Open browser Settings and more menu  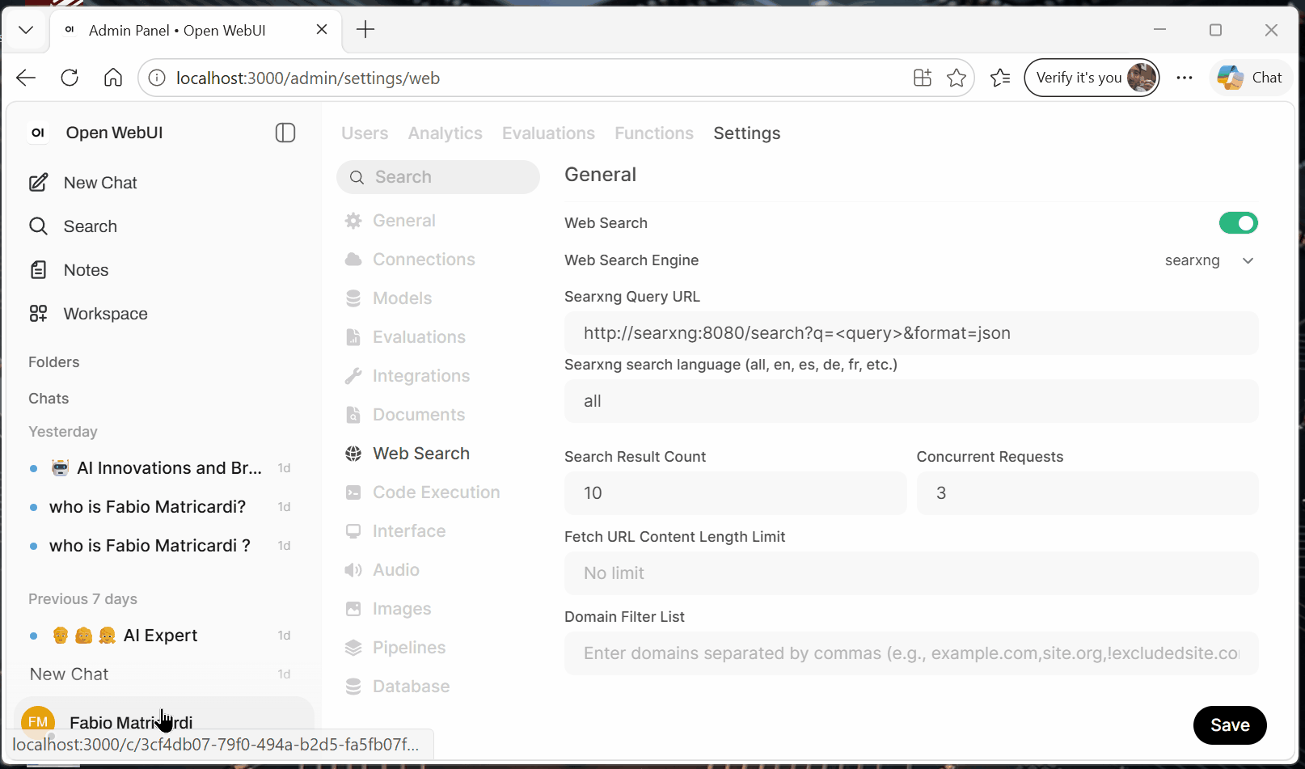point(1185,78)
